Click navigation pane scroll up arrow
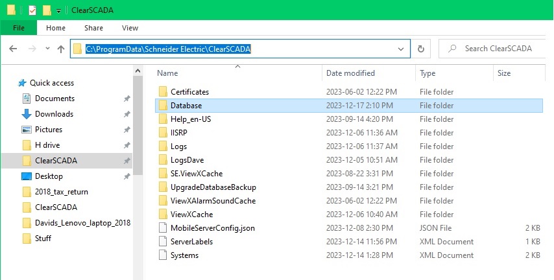This screenshot has height=280, width=554. tap(138, 71)
